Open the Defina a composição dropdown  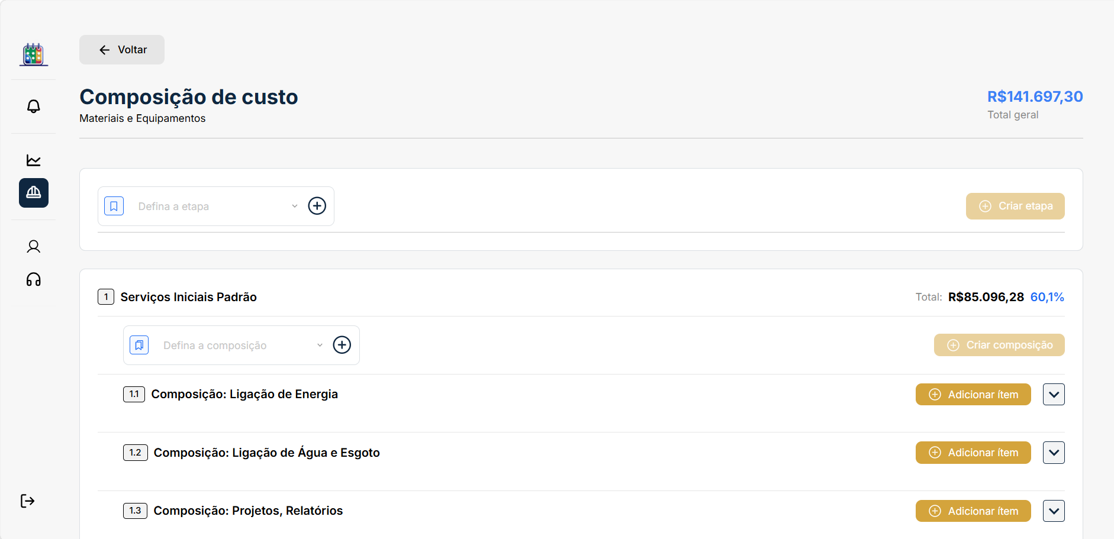(241, 346)
